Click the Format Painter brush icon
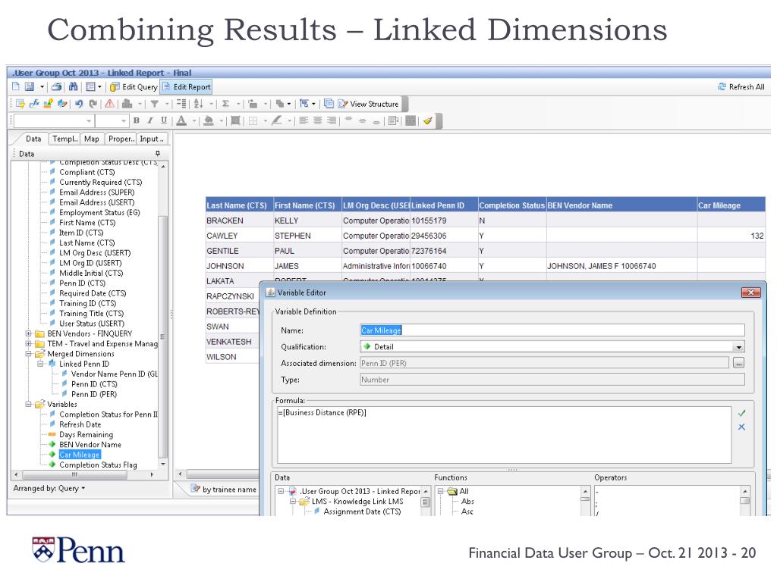The image size is (777, 582). pyautogui.click(x=429, y=120)
